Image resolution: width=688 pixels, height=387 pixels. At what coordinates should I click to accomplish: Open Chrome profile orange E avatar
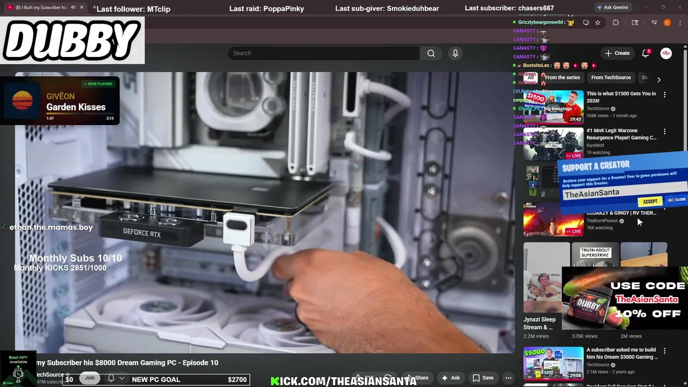(x=667, y=23)
